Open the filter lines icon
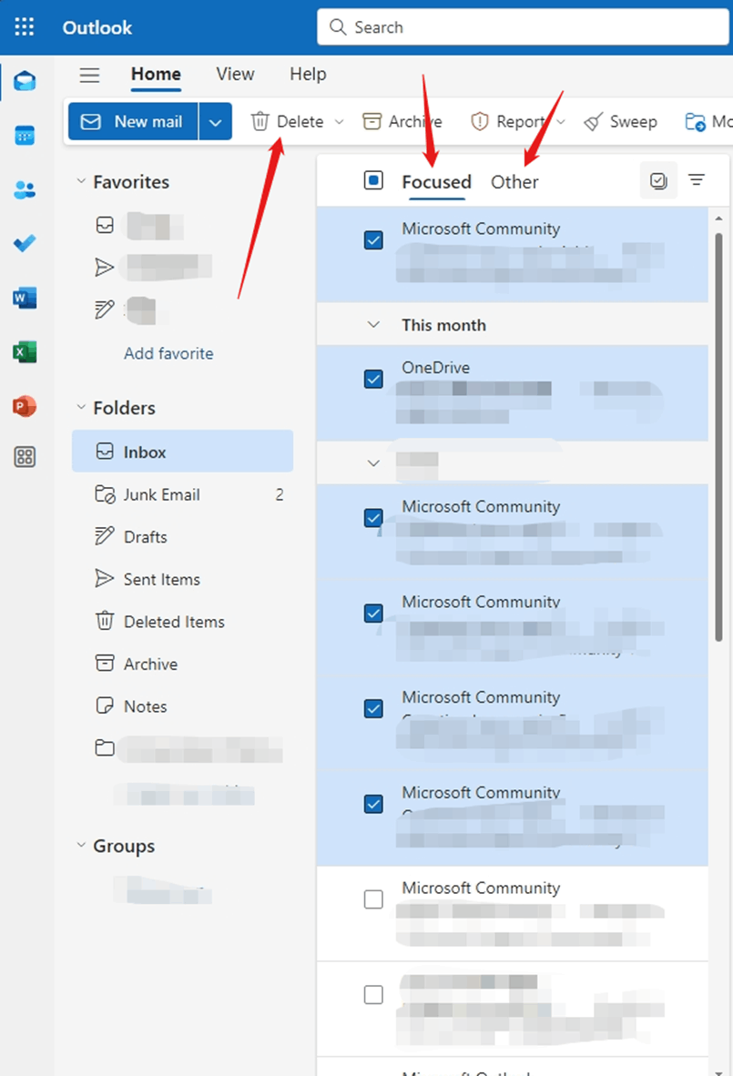The width and height of the screenshot is (733, 1076). click(x=697, y=180)
